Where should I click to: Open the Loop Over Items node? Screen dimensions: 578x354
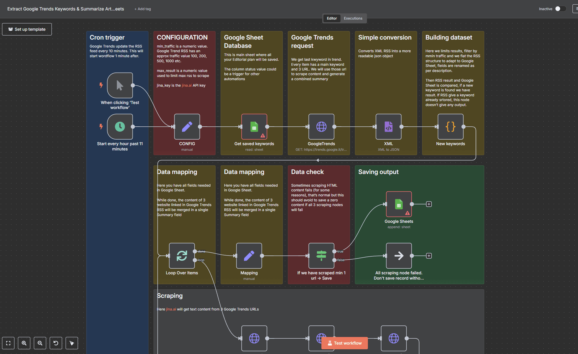181,256
